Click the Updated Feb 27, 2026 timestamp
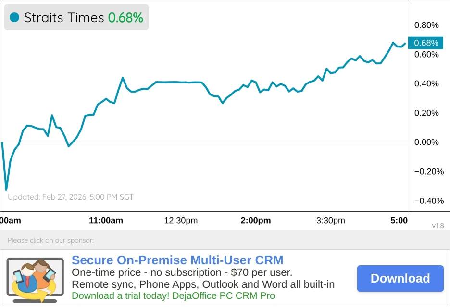The image size is (450, 307). 71,197
